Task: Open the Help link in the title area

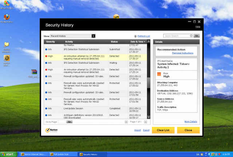Action: [198, 27]
